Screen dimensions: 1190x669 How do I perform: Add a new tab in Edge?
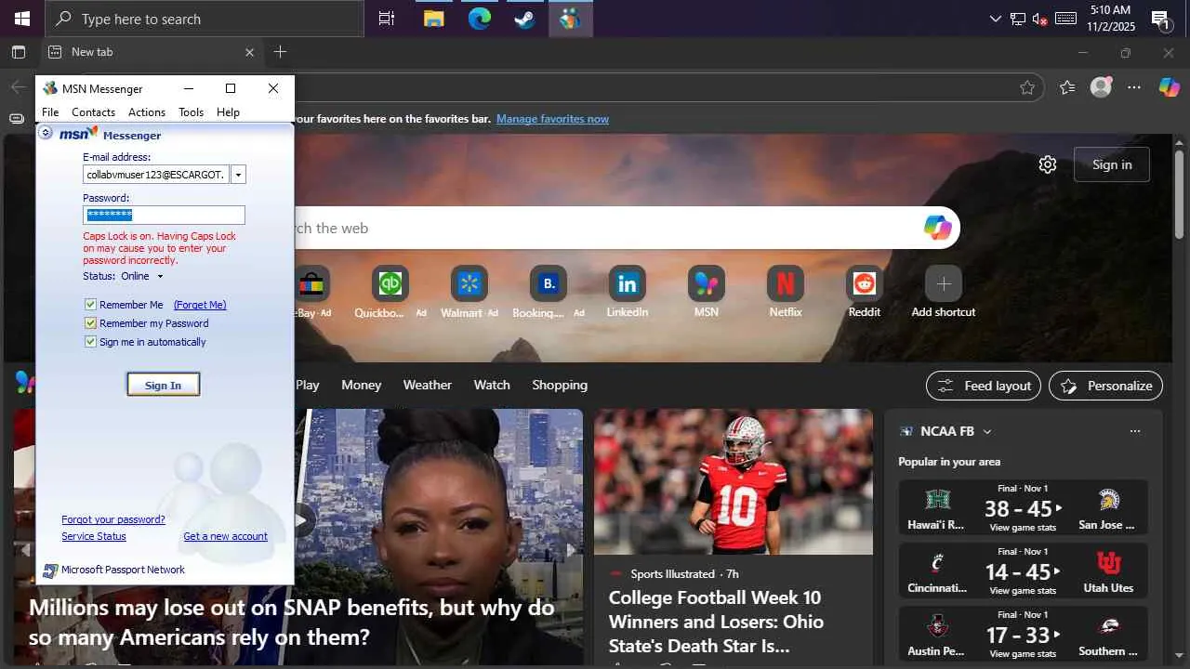tap(280, 52)
